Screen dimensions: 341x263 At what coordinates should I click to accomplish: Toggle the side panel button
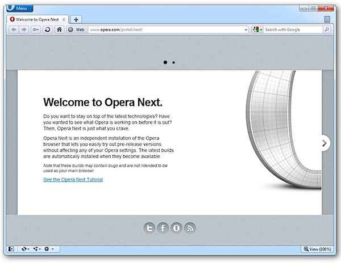coord(11,249)
